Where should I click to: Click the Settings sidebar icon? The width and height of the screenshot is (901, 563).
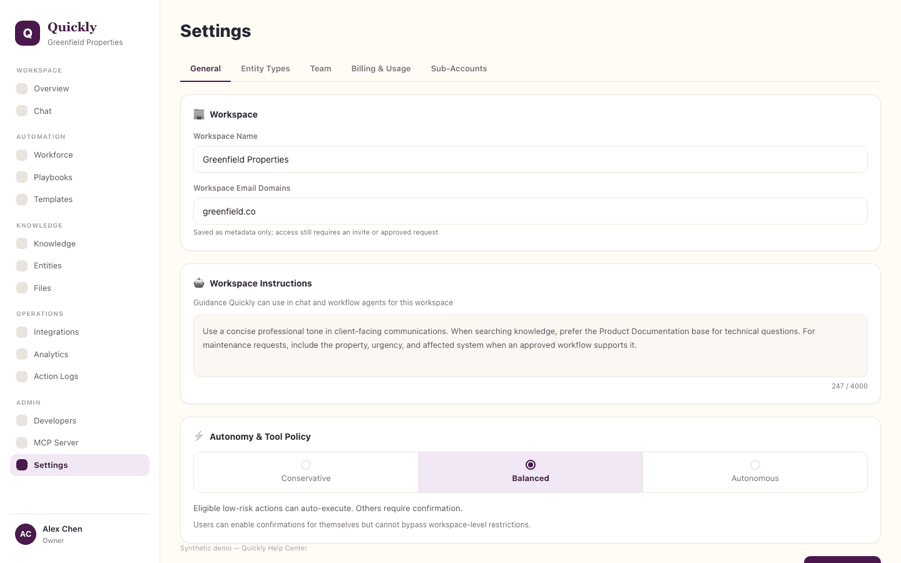coord(22,465)
